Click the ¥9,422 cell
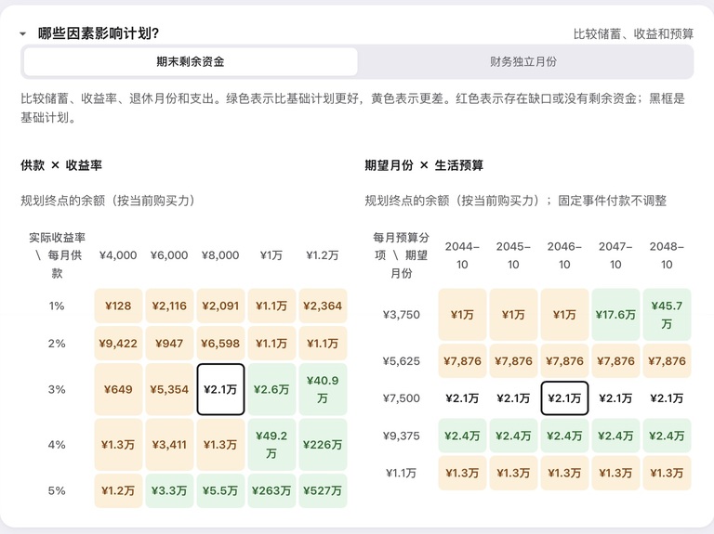714x534 pixels. [x=118, y=343]
